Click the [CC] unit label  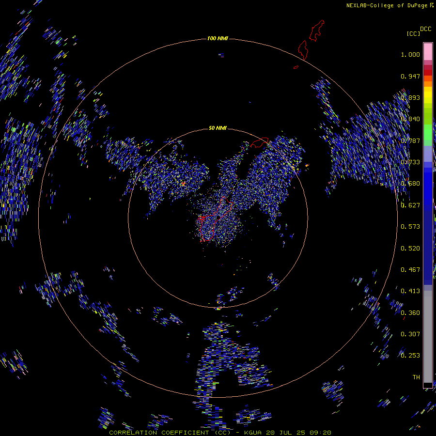click(x=413, y=33)
